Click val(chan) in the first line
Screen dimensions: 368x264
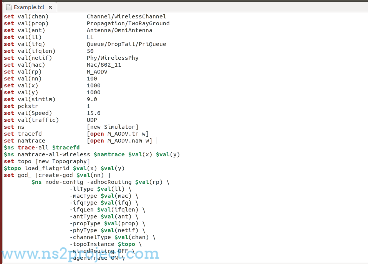coord(33,16)
